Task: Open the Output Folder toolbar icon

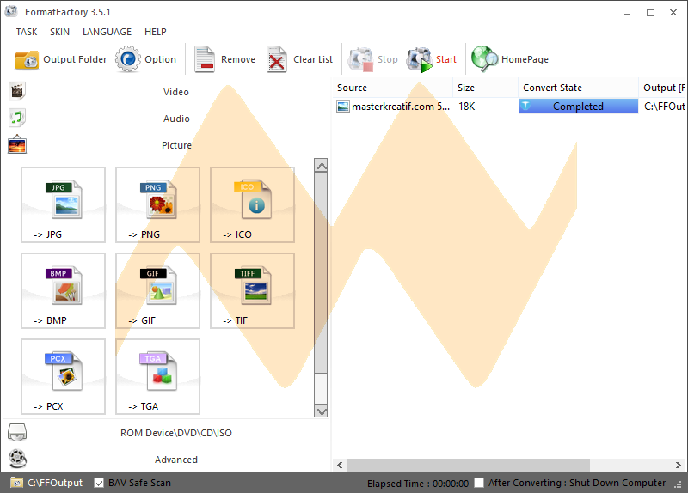Action: click(x=27, y=59)
